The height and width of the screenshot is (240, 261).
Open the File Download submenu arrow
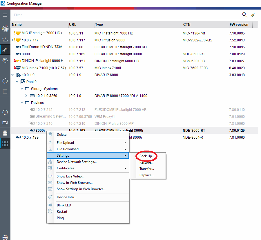tap(125, 149)
